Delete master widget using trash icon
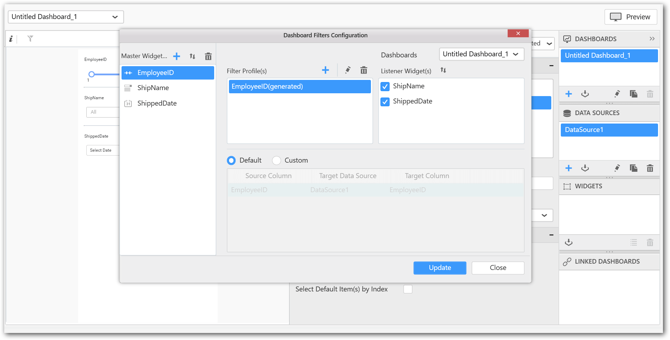 pyautogui.click(x=208, y=56)
